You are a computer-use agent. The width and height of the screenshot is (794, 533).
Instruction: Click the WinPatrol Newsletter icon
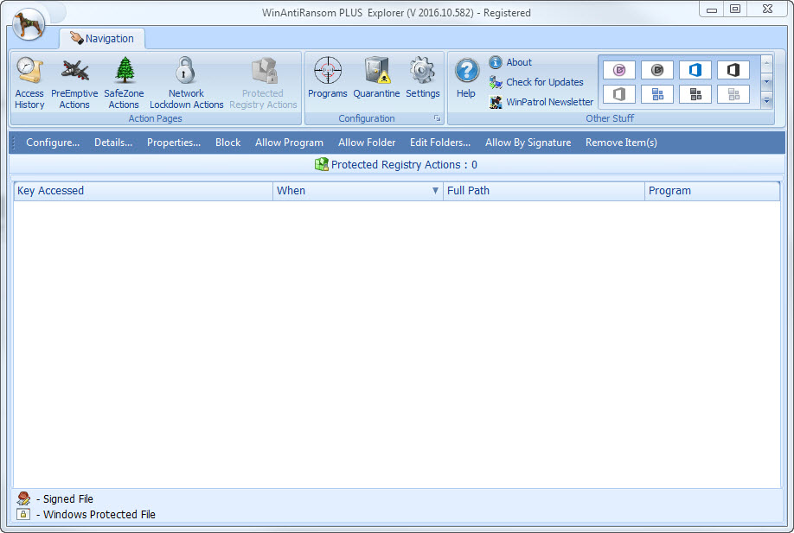(496, 102)
